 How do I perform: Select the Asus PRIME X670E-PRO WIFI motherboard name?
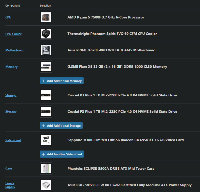click(x=111, y=50)
